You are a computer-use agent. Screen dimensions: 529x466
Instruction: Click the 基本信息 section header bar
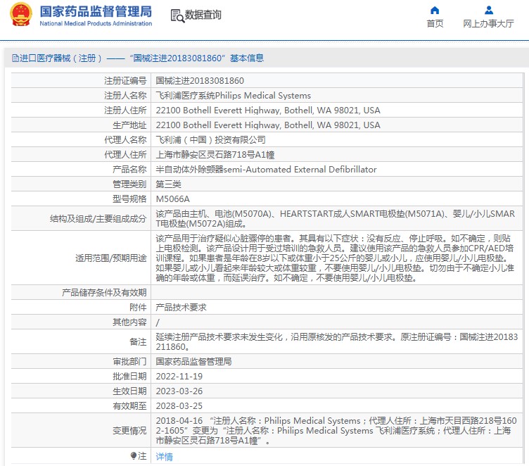pyautogui.click(x=264, y=58)
